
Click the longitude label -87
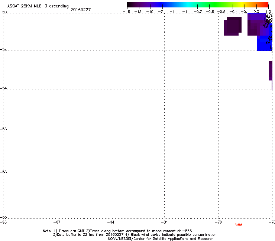57,222
